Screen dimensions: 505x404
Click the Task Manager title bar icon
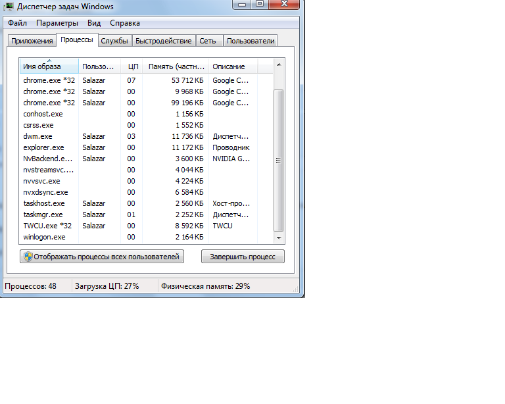click(10, 7)
